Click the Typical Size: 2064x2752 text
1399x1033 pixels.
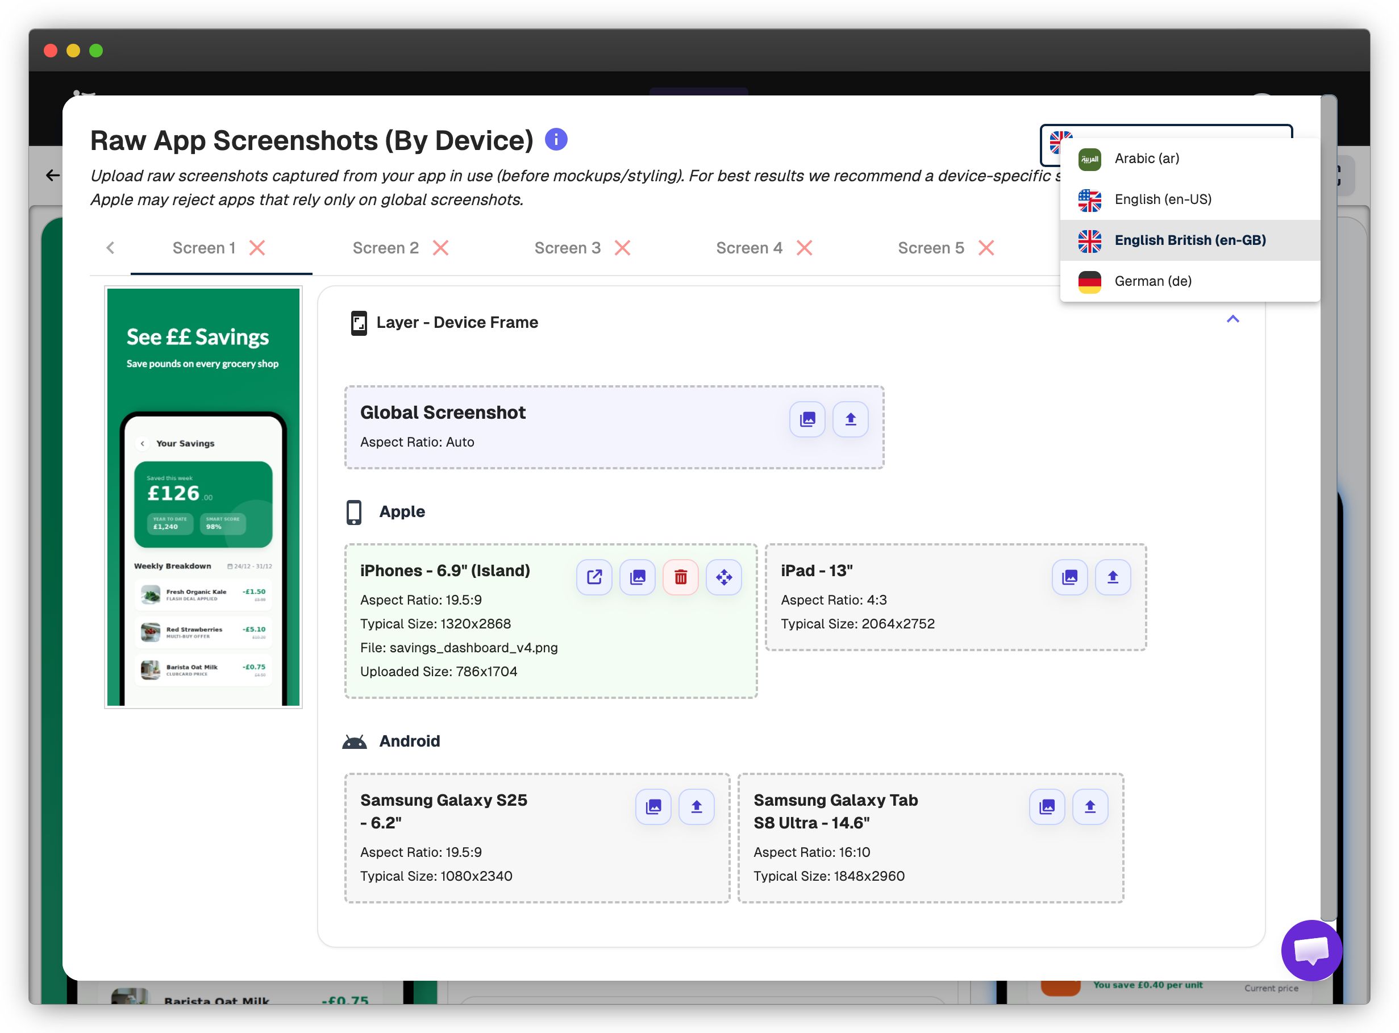coord(857,623)
